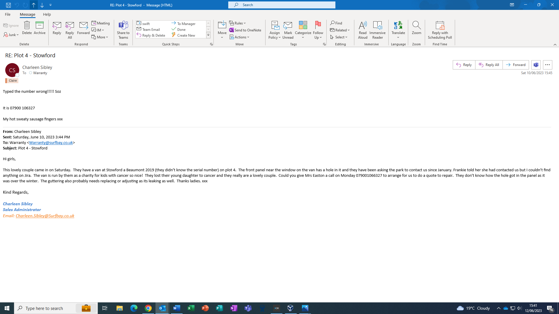
Task: Click Reply All button in message header
Action: point(489,65)
